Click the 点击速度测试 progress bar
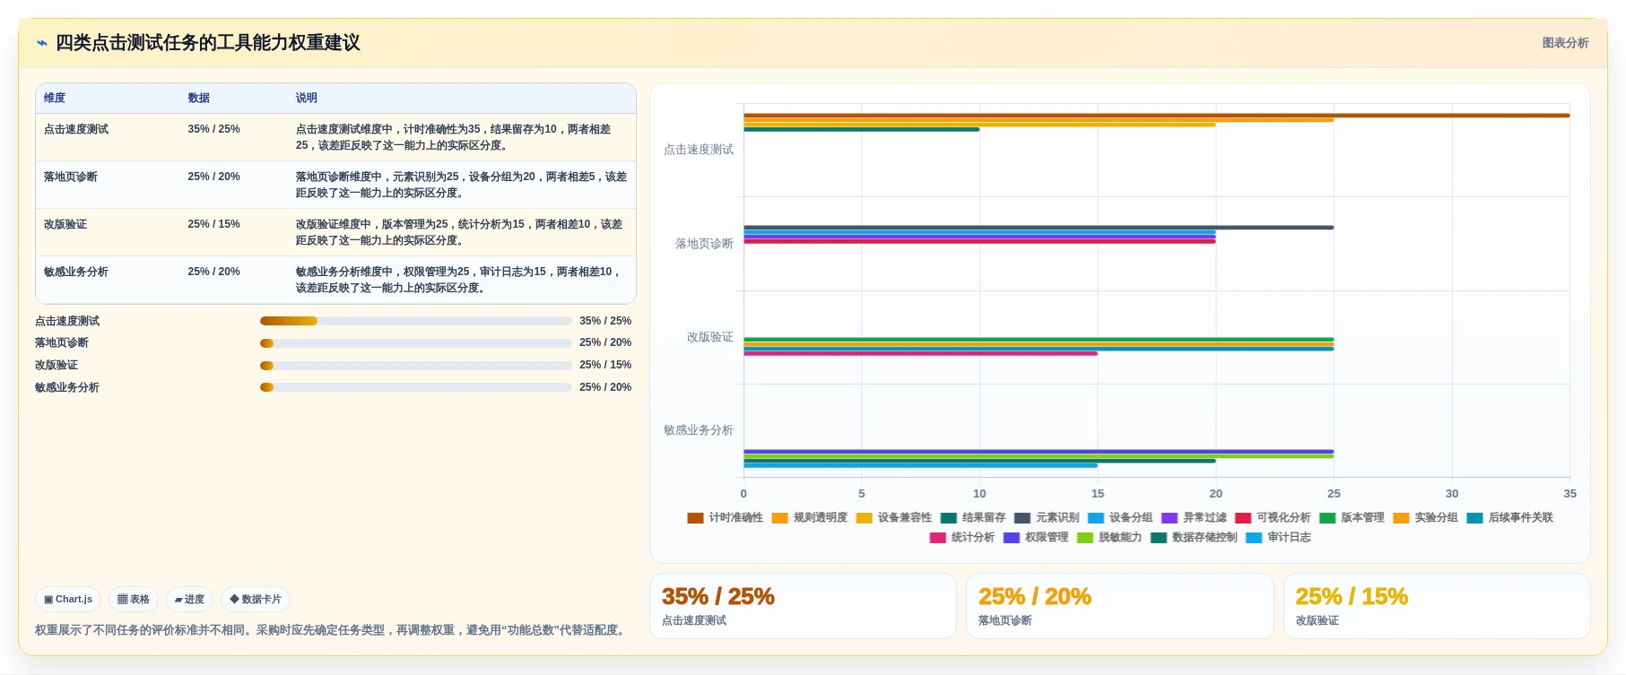The height and width of the screenshot is (675, 1626). click(x=415, y=321)
